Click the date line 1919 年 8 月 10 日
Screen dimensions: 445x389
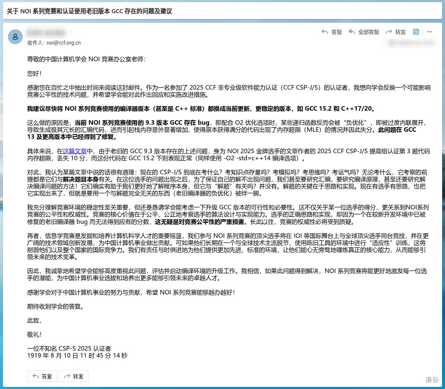[x=77, y=355]
